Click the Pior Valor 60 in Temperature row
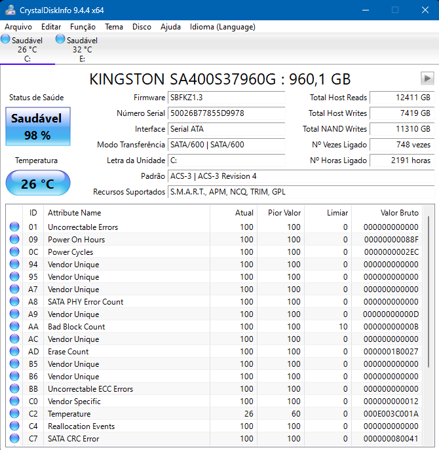 296,413
